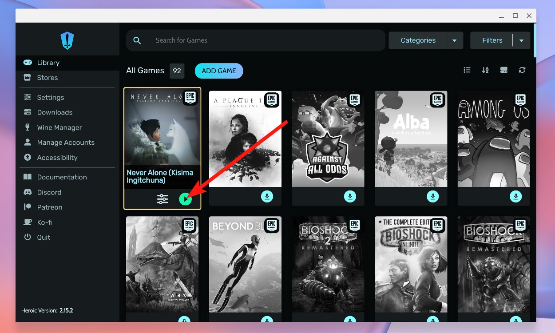Image resolution: width=555 pixels, height=333 pixels.
Task: Install Among Us with the download icon
Action: [515, 196]
